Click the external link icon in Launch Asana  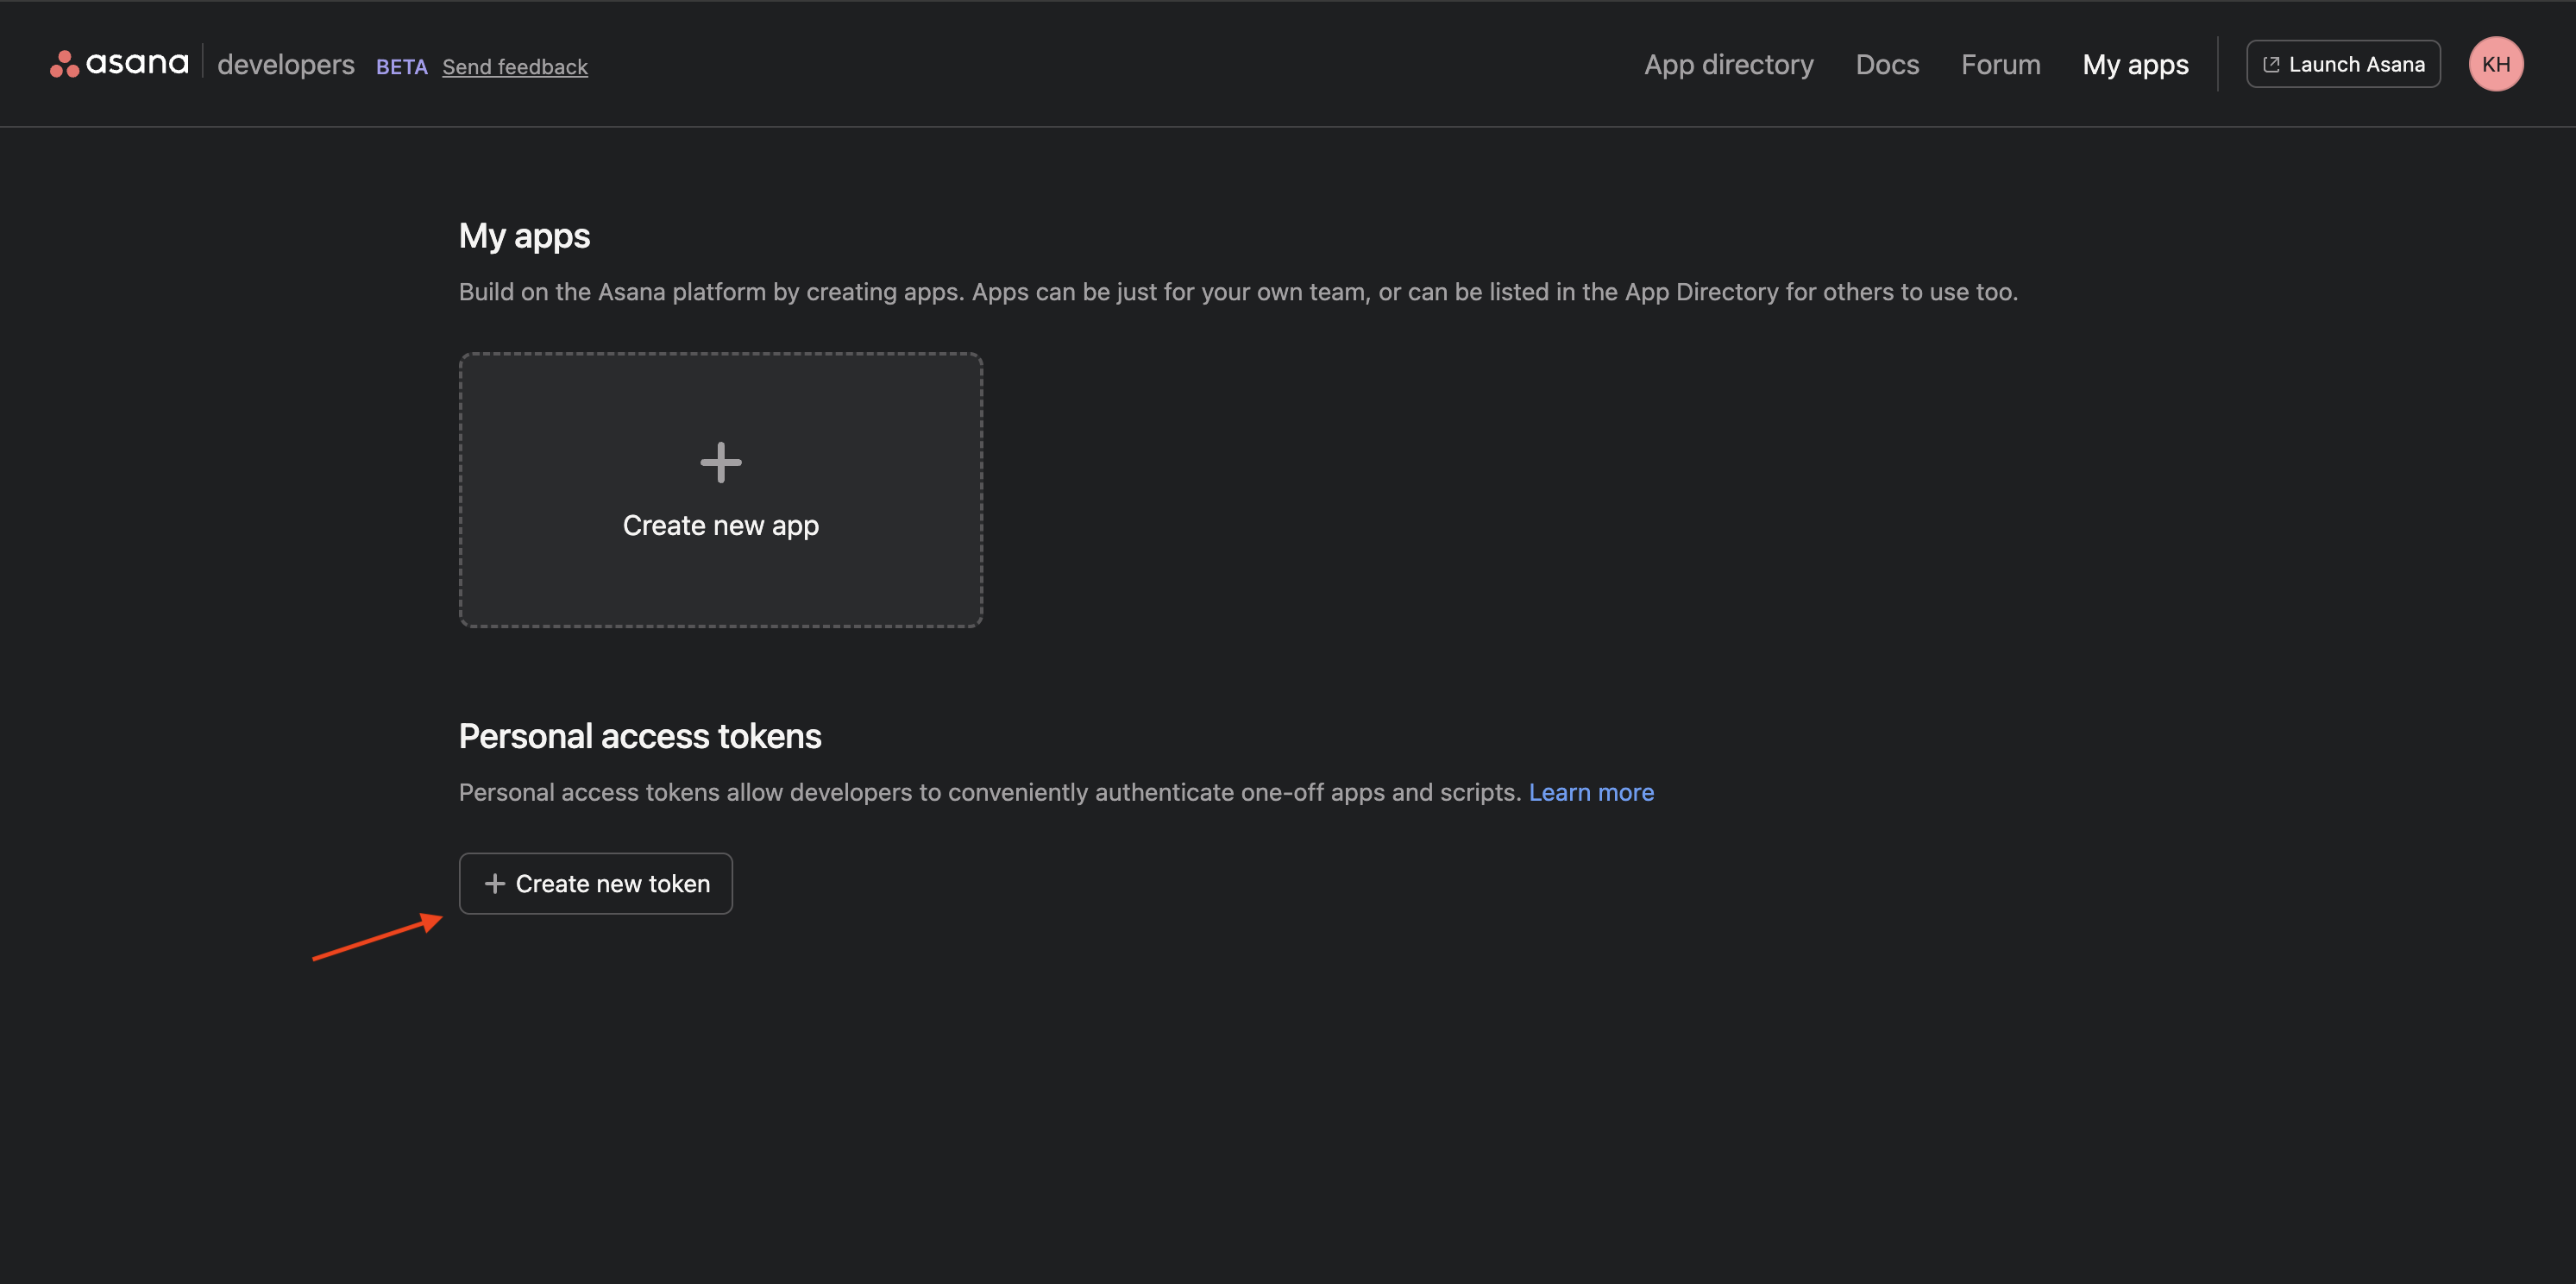click(2271, 64)
